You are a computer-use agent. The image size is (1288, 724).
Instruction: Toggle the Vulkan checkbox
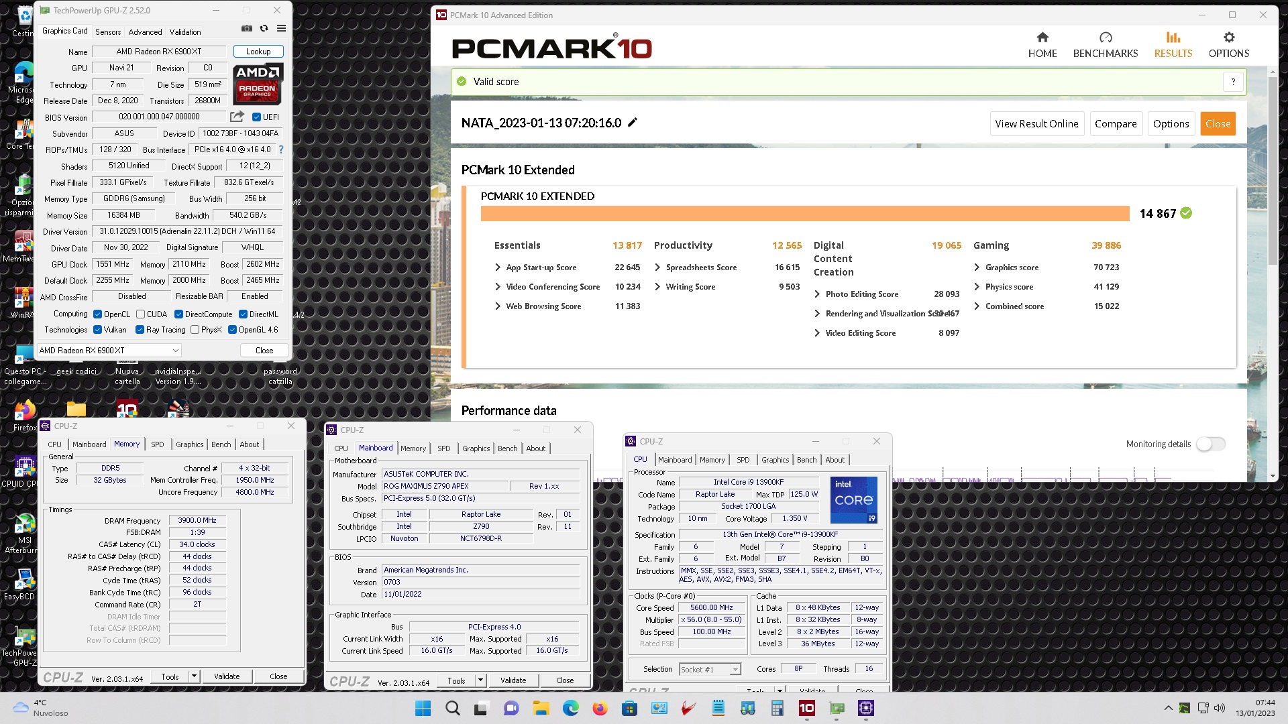tap(98, 329)
